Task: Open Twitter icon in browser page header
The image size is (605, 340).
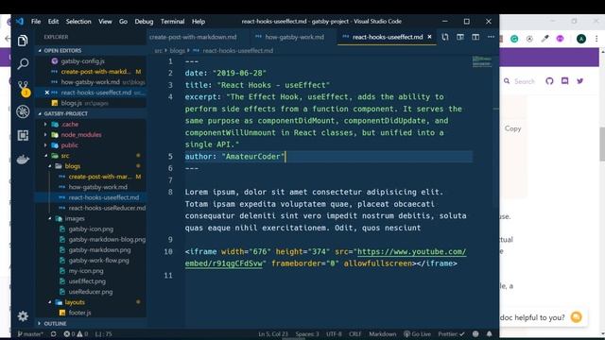Action: coord(579,81)
